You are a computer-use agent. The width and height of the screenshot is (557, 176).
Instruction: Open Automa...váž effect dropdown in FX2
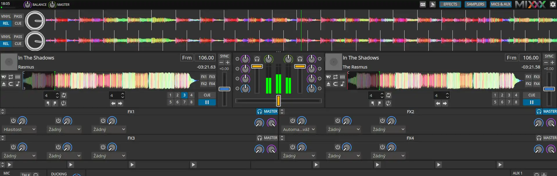click(299, 130)
